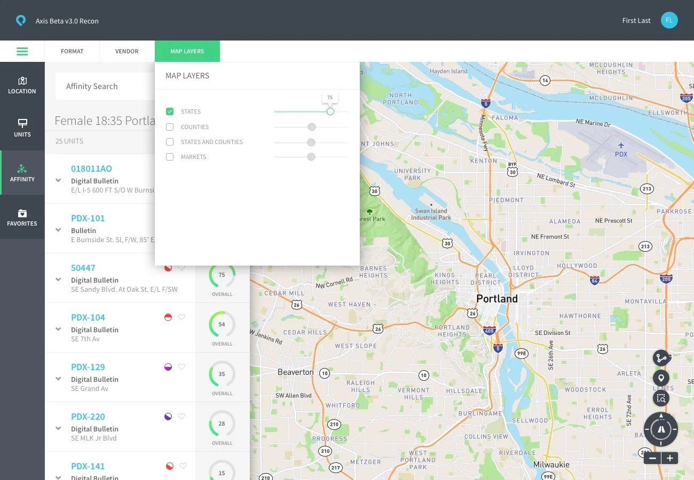Click the Counties opacity slider handle
Image resolution: width=694 pixels, height=480 pixels.
(x=312, y=127)
